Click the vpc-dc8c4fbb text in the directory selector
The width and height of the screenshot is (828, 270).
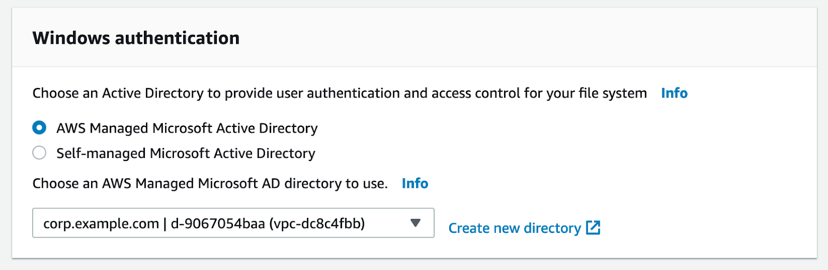coord(317,224)
